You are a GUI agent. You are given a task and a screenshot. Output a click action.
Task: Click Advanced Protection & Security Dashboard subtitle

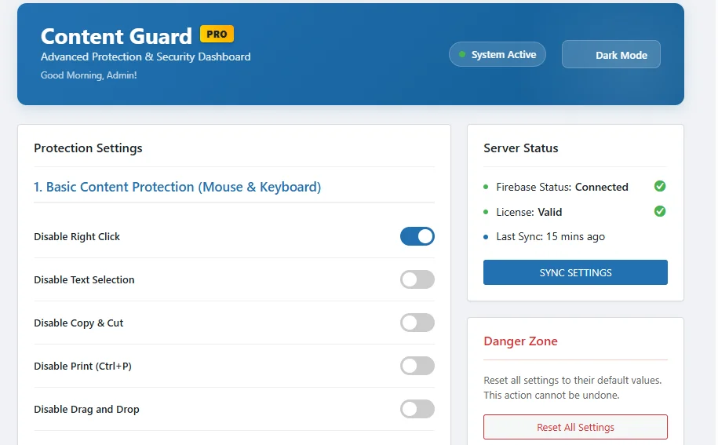pyautogui.click(x=146, y=57)
